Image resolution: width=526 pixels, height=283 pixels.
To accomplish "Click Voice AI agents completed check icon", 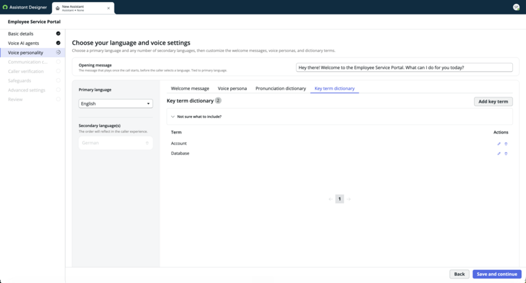I will pos(59,43).
